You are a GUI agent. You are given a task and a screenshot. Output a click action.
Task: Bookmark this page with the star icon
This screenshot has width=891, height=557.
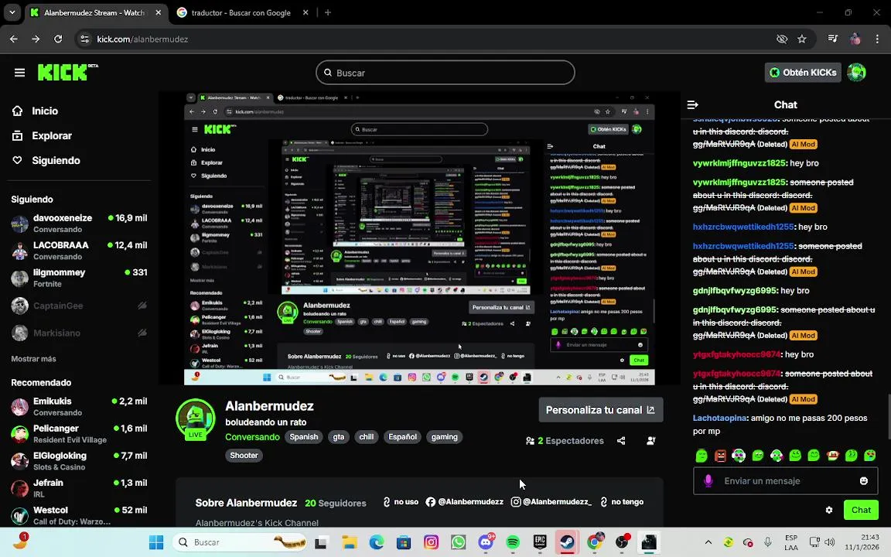tap(802, 39)
